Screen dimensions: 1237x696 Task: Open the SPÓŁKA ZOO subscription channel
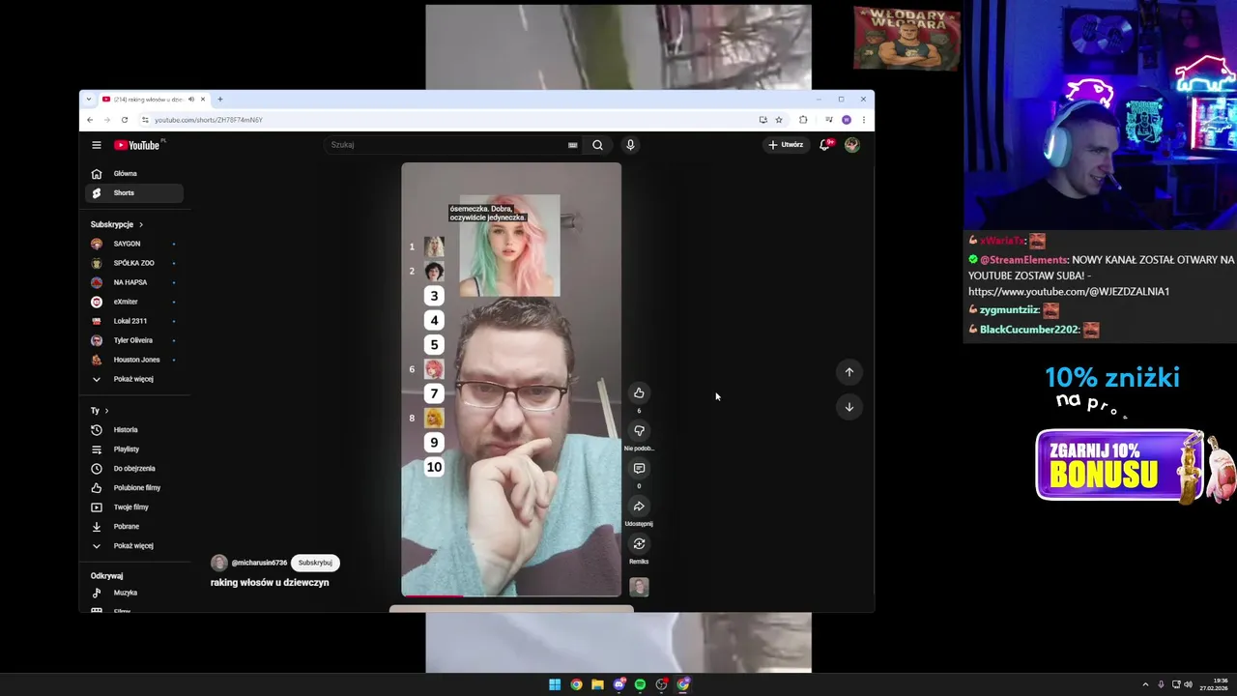(133, 263)
